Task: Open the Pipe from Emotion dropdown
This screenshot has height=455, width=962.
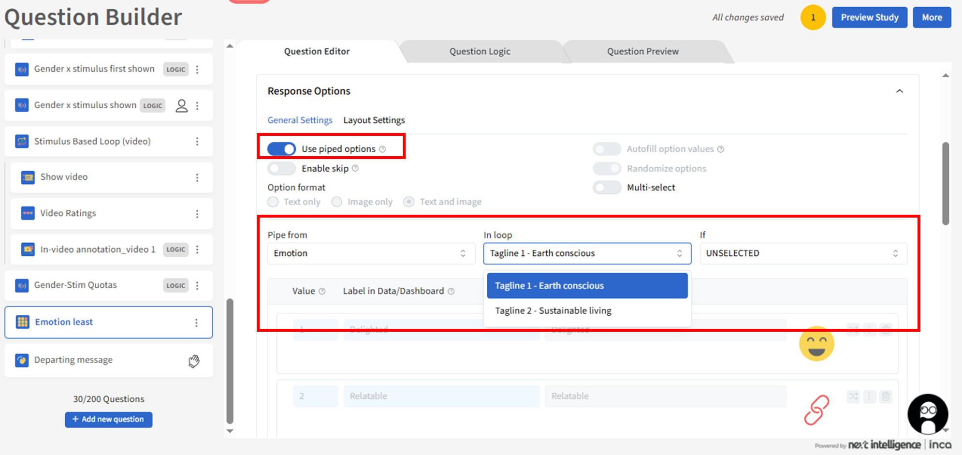Action: [371, 253]
